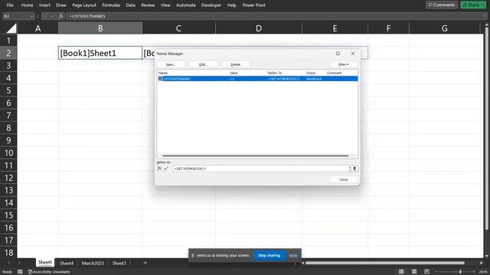Image resolution: width=490 pixels, height=275 pixels.
Task: Open the Insert ribbon tab
Action: click(x=44, y=5)
